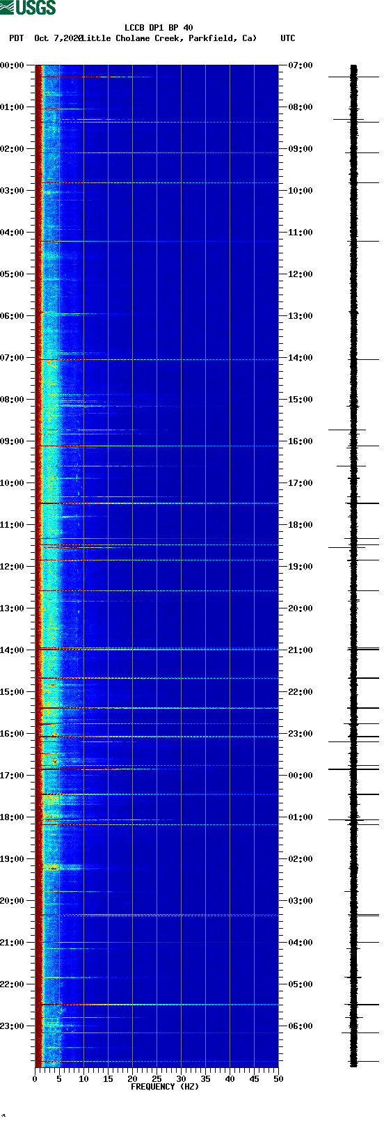Click the 17:00 label on the UTC axis
The image size is (384, 1123).
coord(301,483)
